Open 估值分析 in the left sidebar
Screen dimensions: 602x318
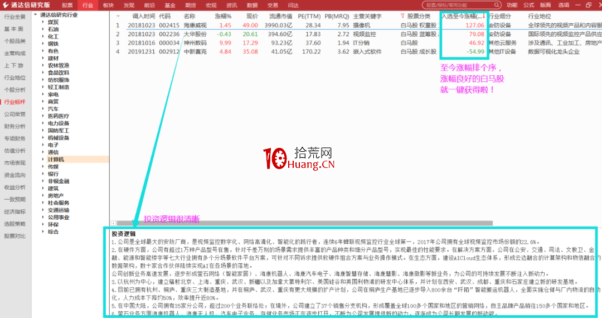15,151
